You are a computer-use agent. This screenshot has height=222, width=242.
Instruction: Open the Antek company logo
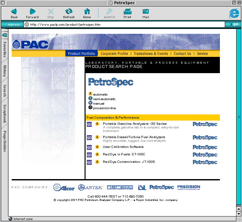90,188
